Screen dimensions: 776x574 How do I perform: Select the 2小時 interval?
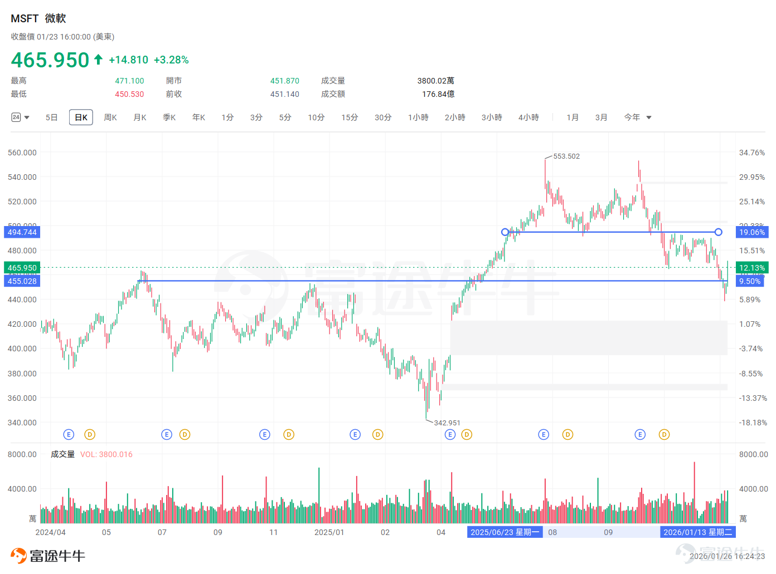(x=455, y=117)
